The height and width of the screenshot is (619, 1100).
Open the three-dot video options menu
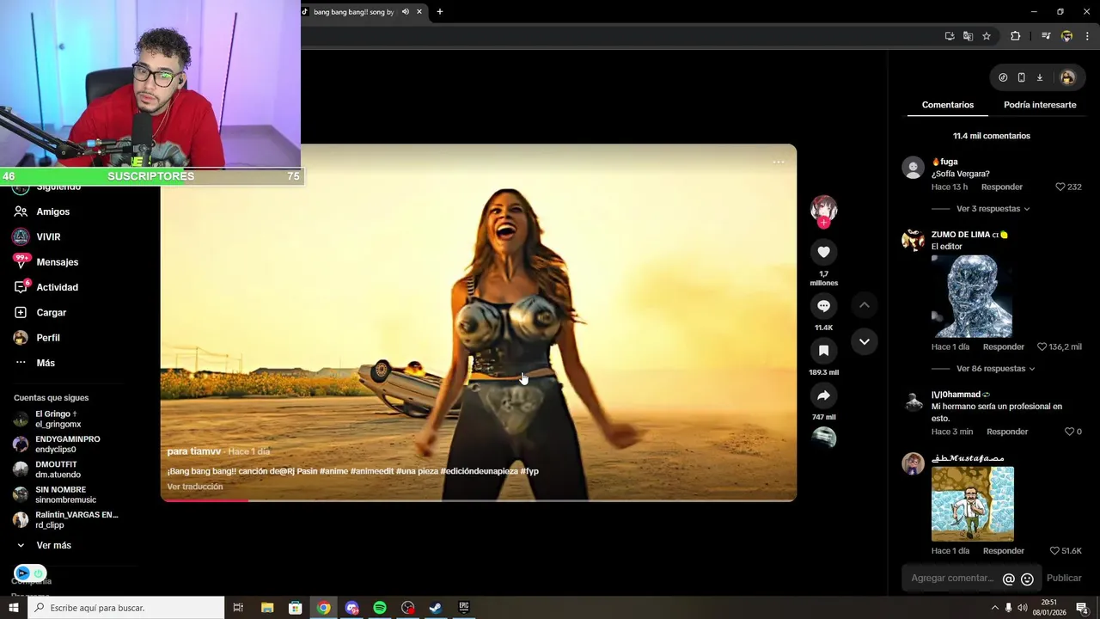[779, 162]
